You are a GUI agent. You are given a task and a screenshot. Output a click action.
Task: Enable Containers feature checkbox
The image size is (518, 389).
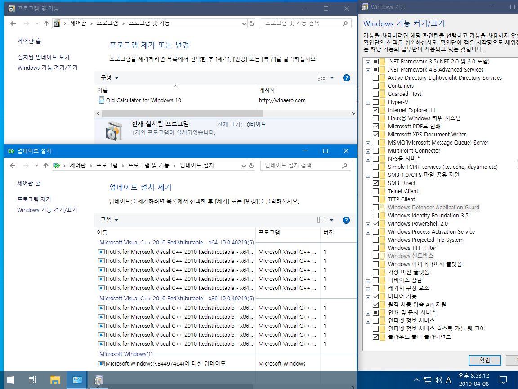tap(375, 86)
